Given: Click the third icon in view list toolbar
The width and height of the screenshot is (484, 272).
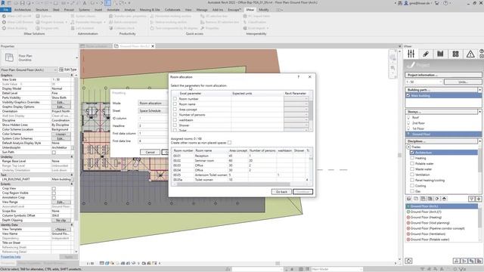Looking at the screenshot, I should (x=423, y=199).
